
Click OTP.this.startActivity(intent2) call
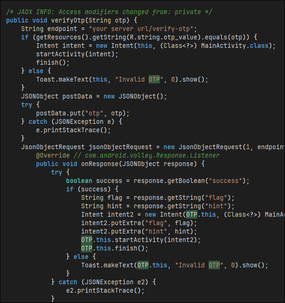[x=141, y=240]
